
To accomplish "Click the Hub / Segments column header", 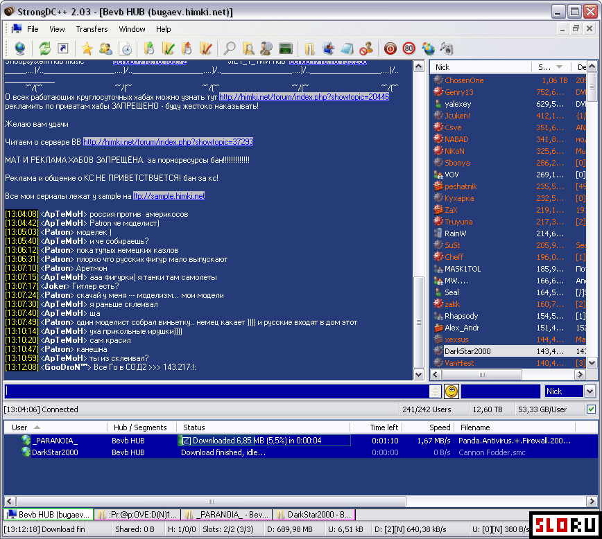I will pyautogui.click(x=142, y=427).
